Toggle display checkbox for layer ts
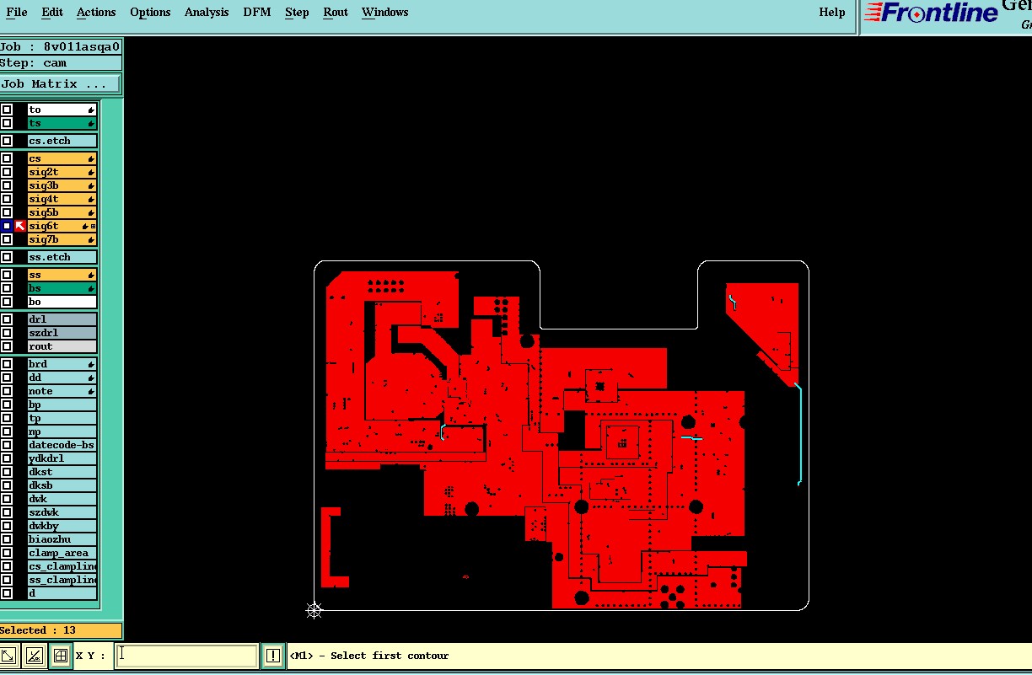This screenshot has width=1032, height=675. [x=7, y=123]
